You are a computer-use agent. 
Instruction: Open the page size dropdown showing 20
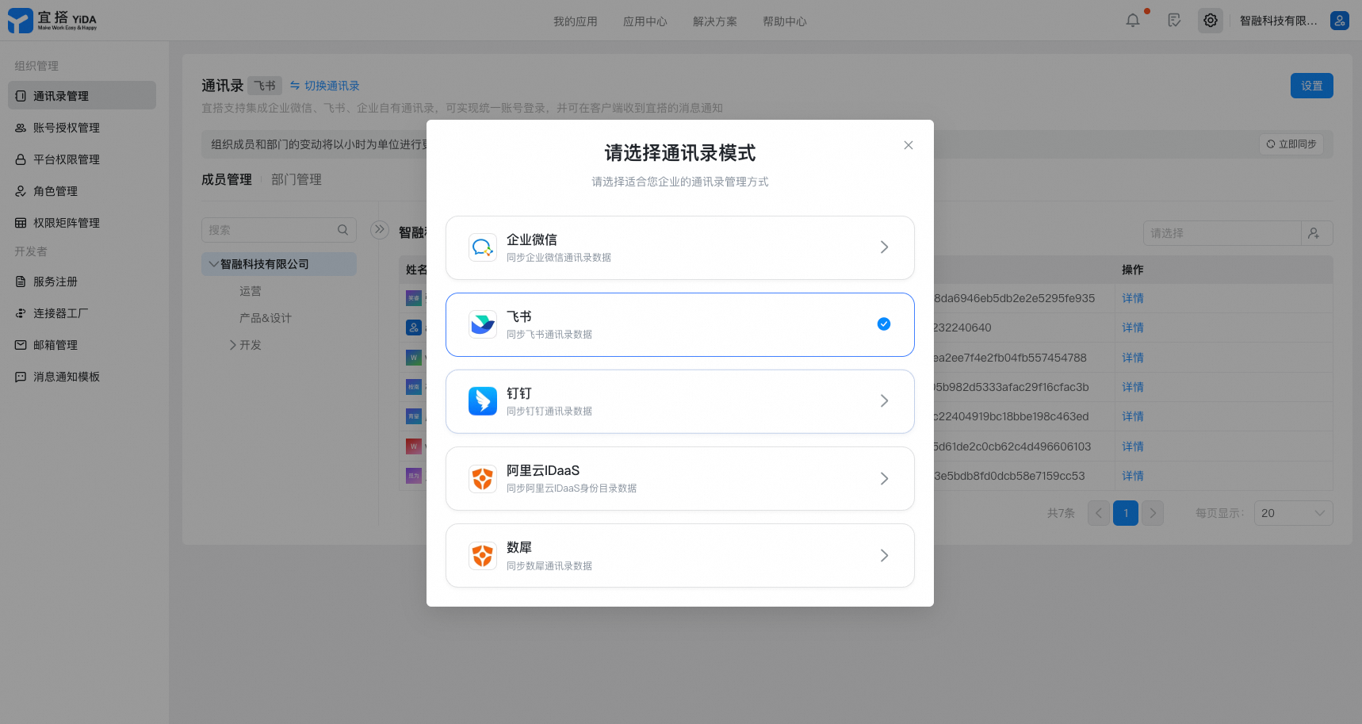(1292, 513)
